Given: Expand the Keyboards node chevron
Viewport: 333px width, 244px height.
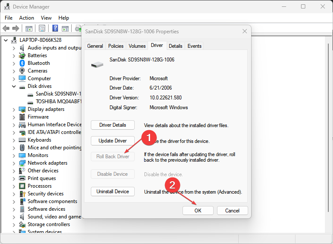Looking at the screenshot, I should click(14, 140).
